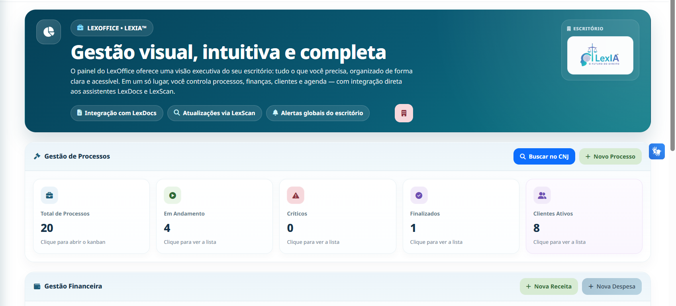Viewport: 676px width, 306px height.
Task: Click Integração com LexDocs pill
Action: point(117,113)
